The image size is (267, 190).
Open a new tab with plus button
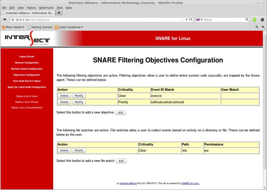[x=59, y=13]
